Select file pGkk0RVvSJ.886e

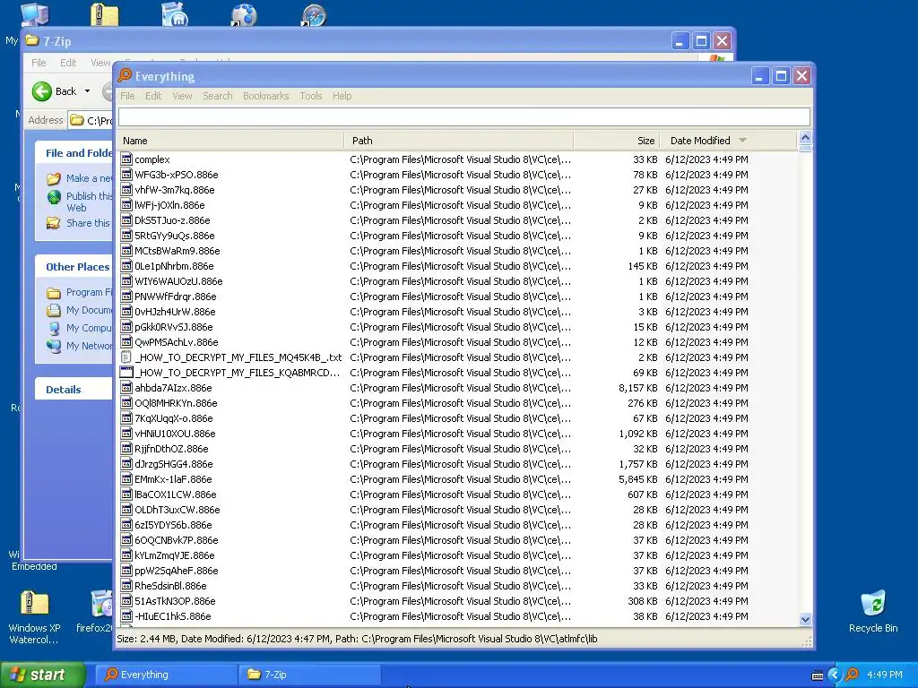tap(174, 327)
